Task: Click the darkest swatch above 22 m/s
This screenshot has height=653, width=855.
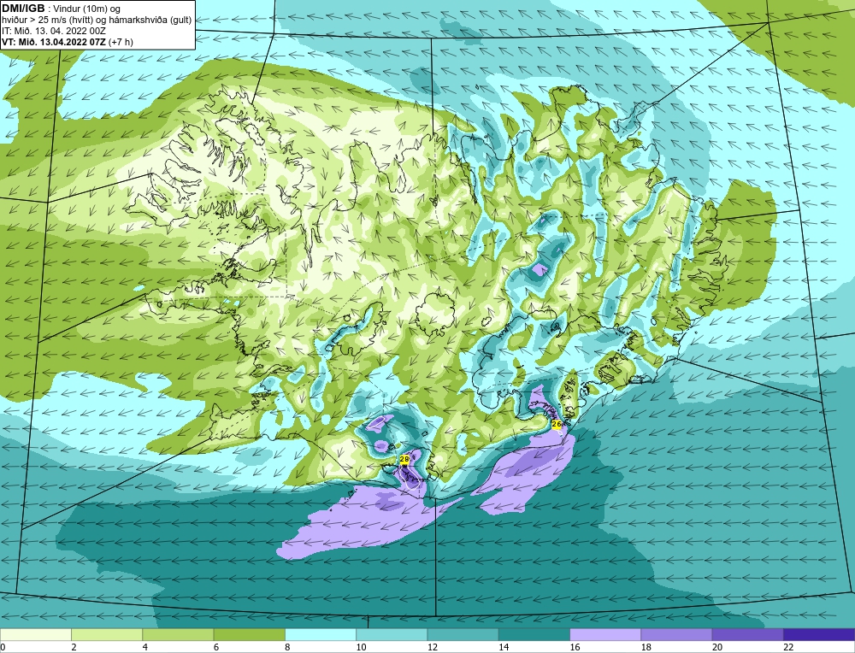Action: click(819, 634)
